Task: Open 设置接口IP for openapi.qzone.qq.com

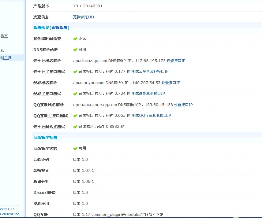Action: (183, 105)
